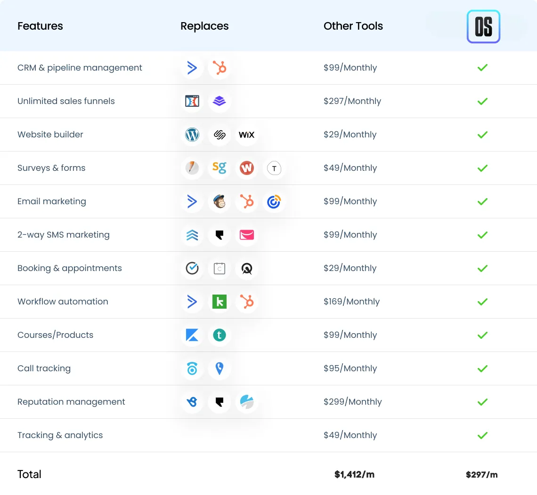Click the ClickFunnels icon in sales funnels row
The width and height of the screenshot is (537, 495).
[x=192, y=101]
